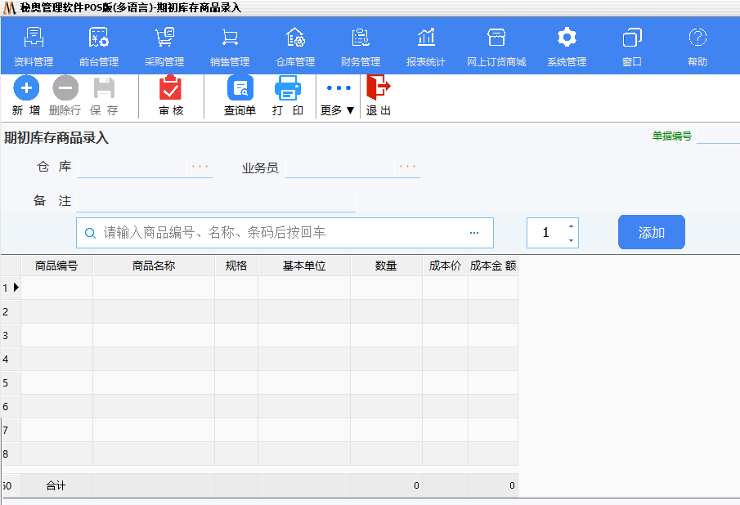740x505 pixels.
Task: Open the 查询单 (Query order) icon
Action: (x=240, y=88)
